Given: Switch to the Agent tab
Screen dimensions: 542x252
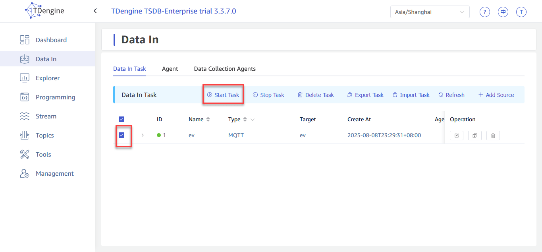Looking at the screenshot, I should coord(170,69).
